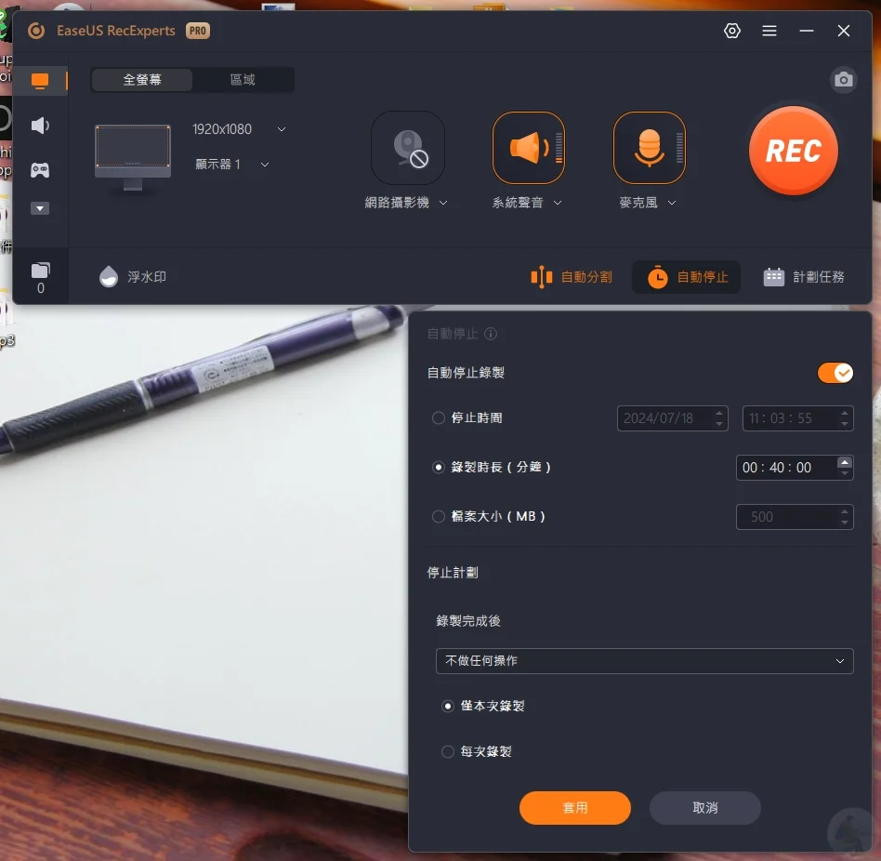Open the settings hexagon icon in title bar
881x861 pixels.
tap(732, 31)
